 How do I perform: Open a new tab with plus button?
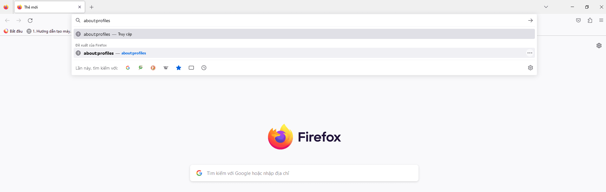tap(92, 7)
